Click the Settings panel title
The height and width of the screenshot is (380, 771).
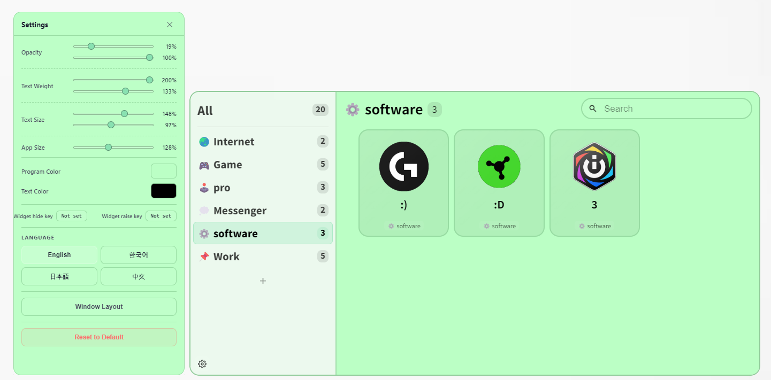click(35, 25)
